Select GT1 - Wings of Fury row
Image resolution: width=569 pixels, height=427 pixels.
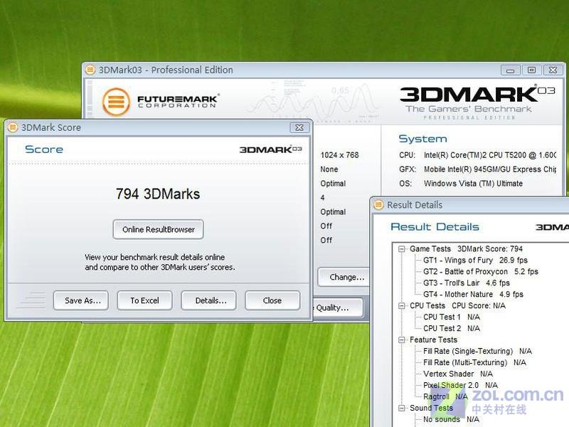coord(475,260)
